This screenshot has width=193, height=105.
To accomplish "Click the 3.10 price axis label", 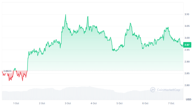I will (x=187, y=14).
